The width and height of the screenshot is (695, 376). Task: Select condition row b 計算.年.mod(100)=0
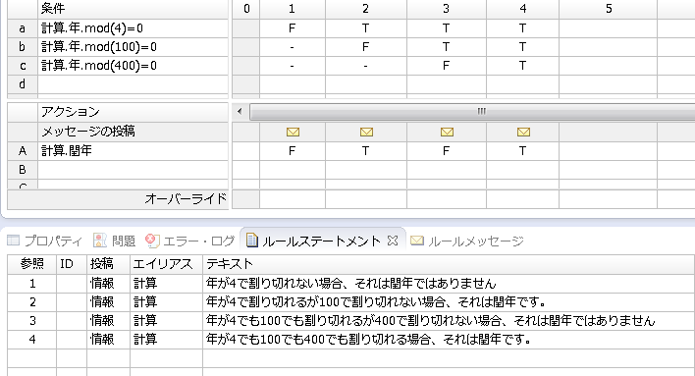click(133, 47)
